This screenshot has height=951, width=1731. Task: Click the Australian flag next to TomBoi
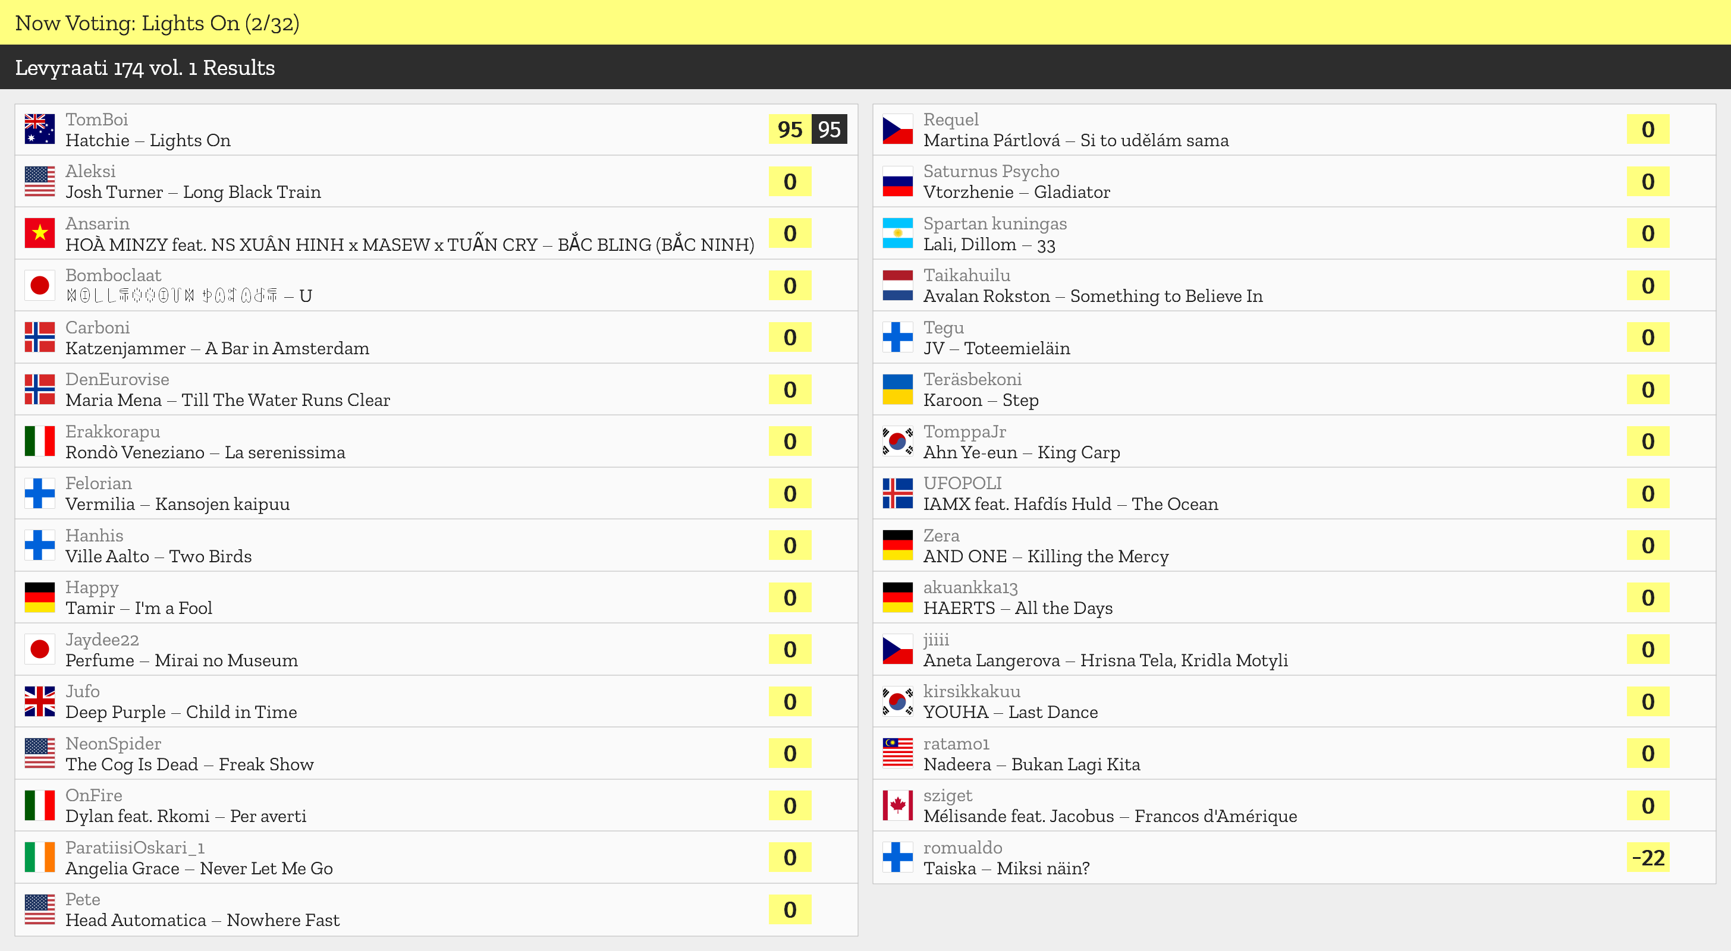point(40,129)
